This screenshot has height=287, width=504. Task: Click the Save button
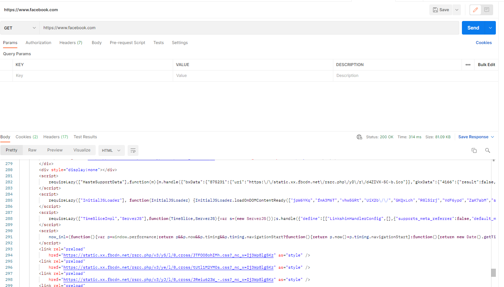tap(441, 10)
